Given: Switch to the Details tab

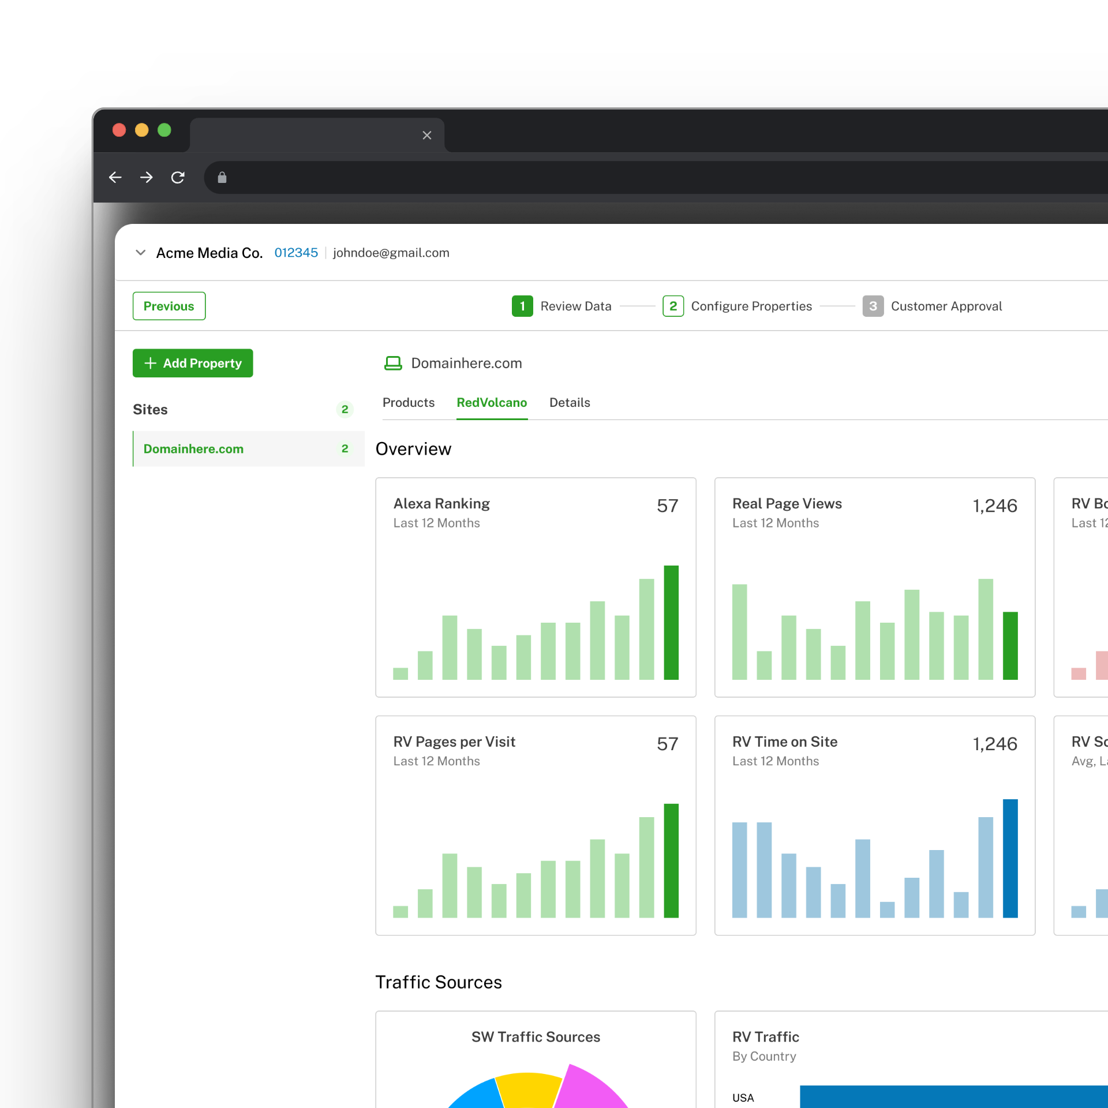Looking at the screenshot, I should [570, 402].
